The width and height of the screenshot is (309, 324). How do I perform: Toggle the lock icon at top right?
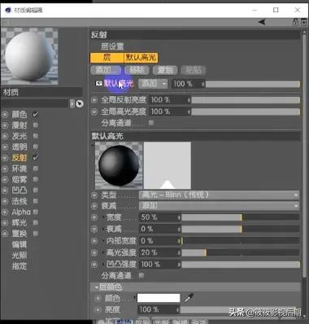coord(296,22)
